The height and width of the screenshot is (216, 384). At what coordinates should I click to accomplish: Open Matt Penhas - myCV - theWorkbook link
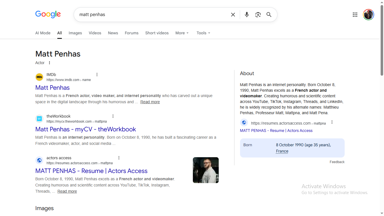[x=86, y=129]
